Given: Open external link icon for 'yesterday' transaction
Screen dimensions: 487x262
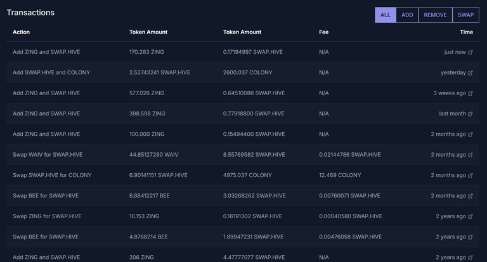Looking at the screenshot, I should click(x=471, y=73).
